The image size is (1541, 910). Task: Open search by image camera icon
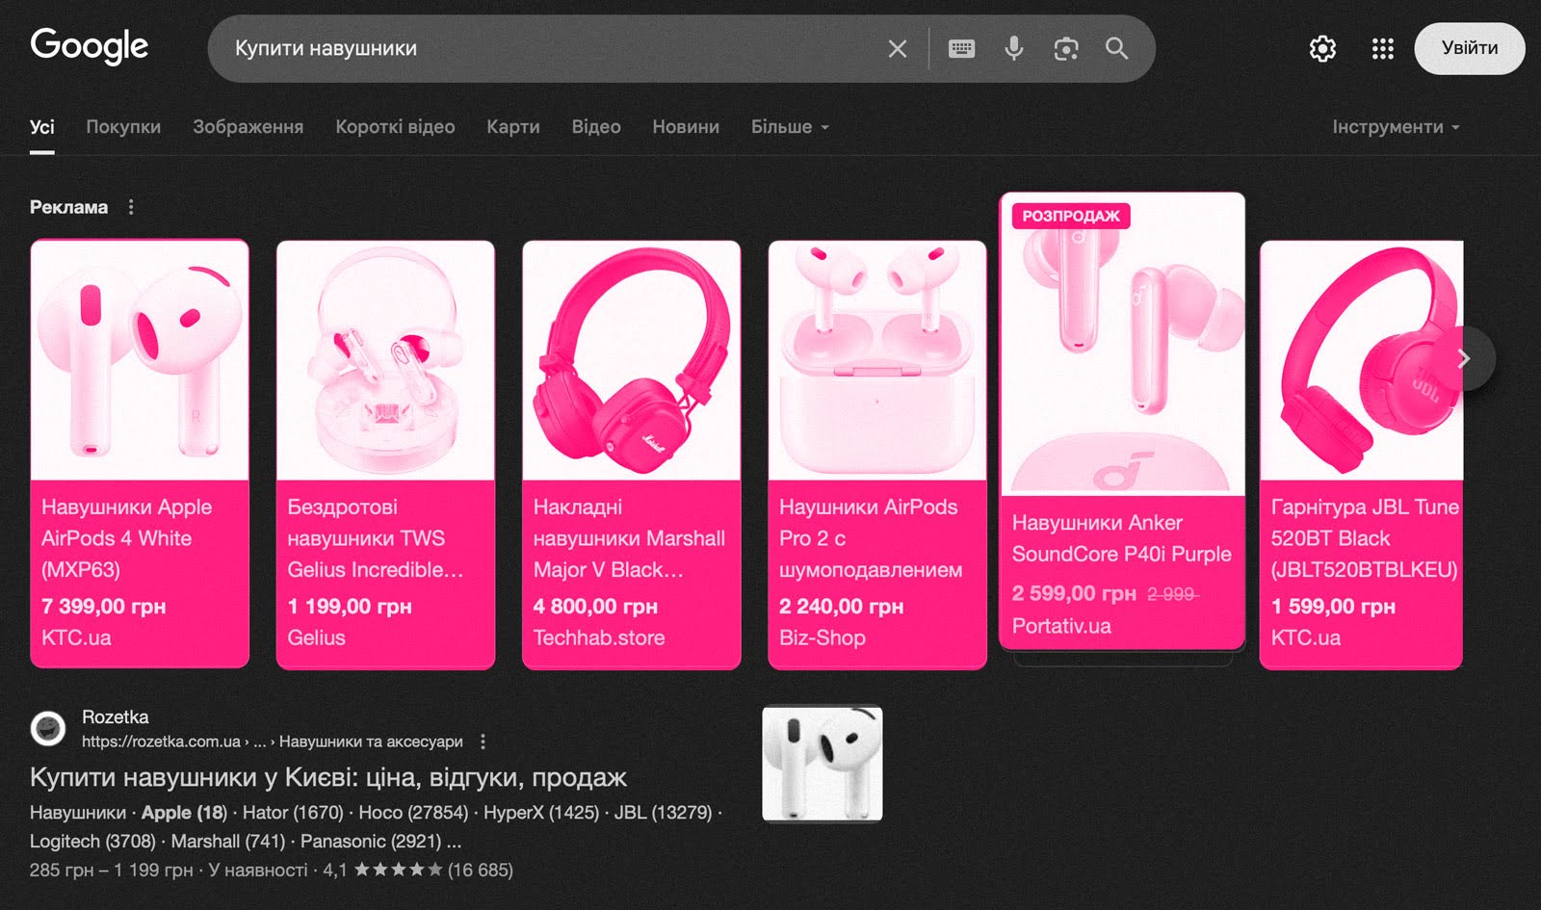[1065, 48]
